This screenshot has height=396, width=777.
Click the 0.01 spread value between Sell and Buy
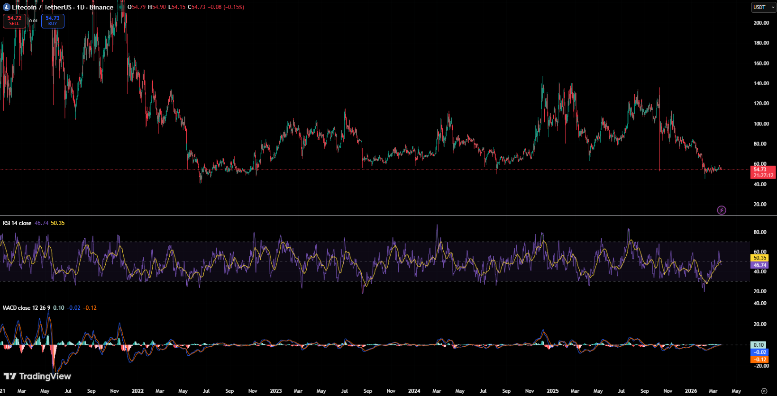click(x=33, y=21)
